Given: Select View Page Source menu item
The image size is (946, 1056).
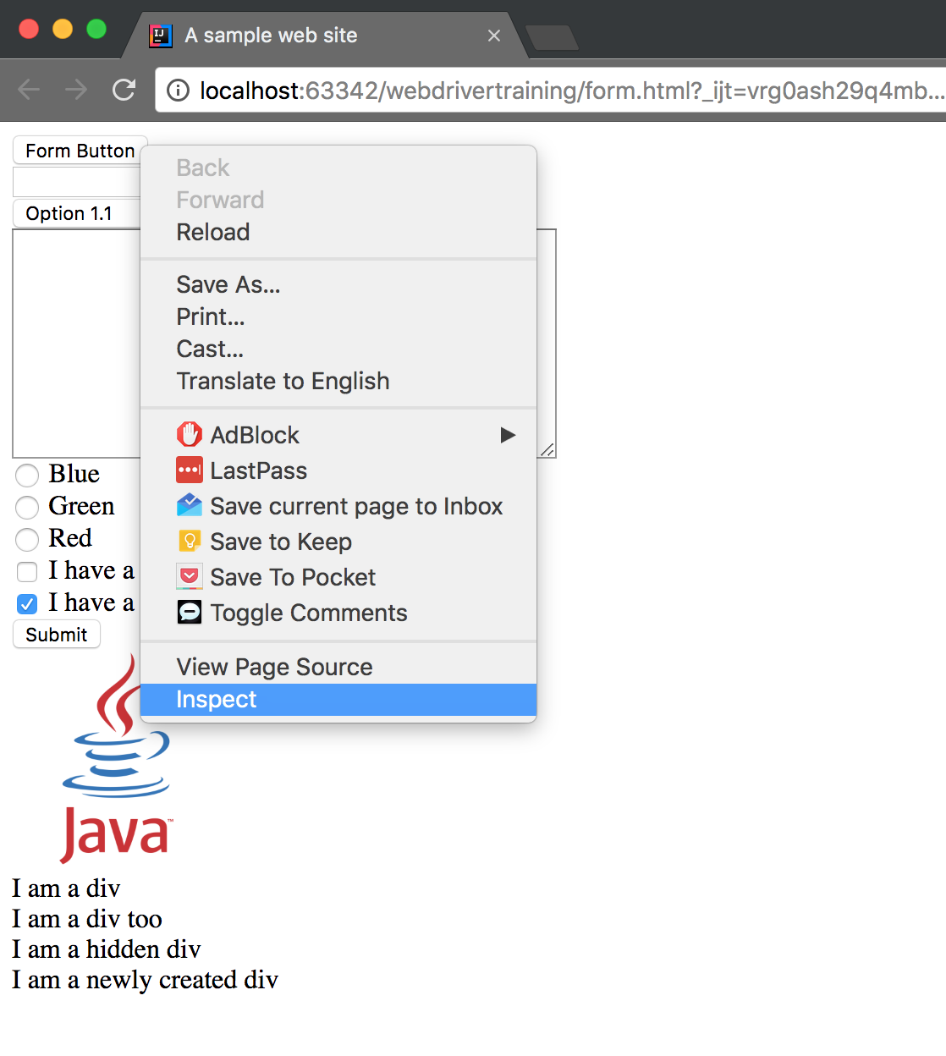Looking at the screenshot, I should tap(274, 667).
